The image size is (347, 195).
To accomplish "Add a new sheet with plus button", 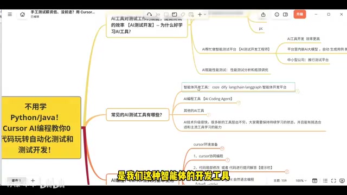I will (x=33, y=180).
